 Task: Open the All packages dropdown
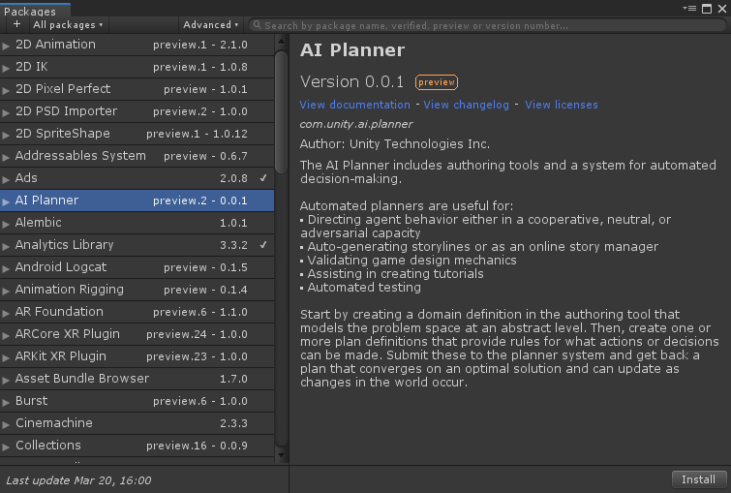[x=68, y=25]
